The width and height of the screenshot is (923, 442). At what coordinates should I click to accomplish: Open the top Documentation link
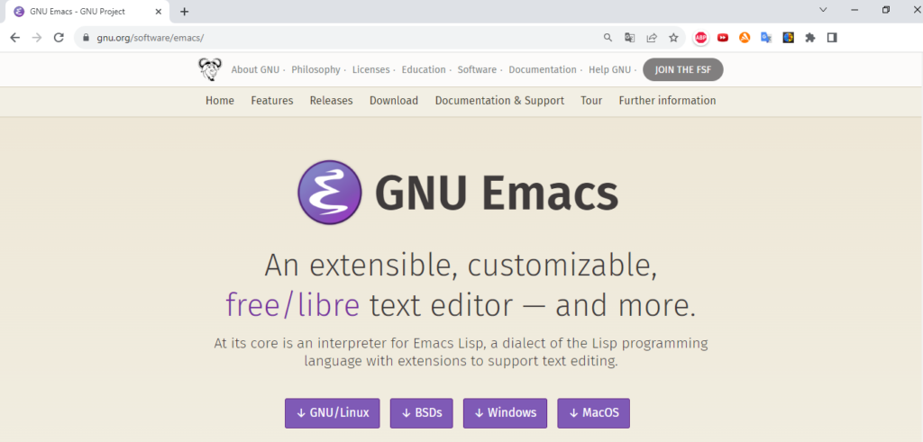coord(542,69)
